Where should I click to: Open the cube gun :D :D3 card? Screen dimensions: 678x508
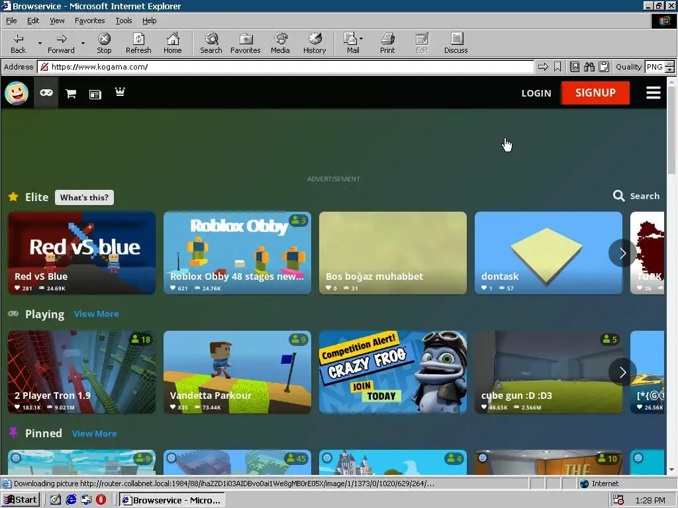[x=549, y=372]
